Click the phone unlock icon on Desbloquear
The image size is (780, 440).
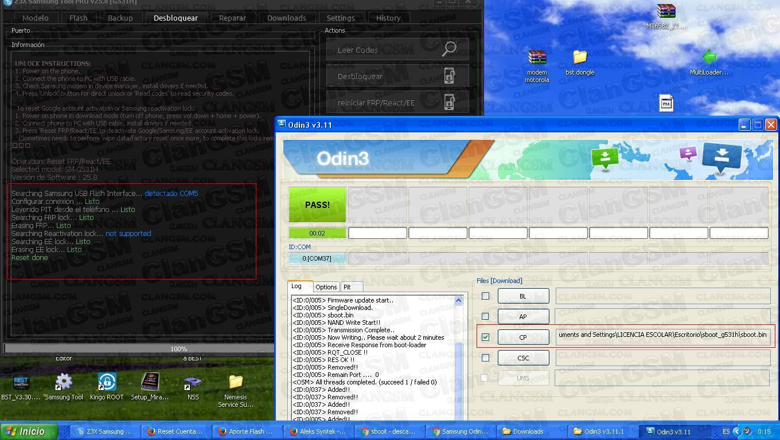[450, 76]
